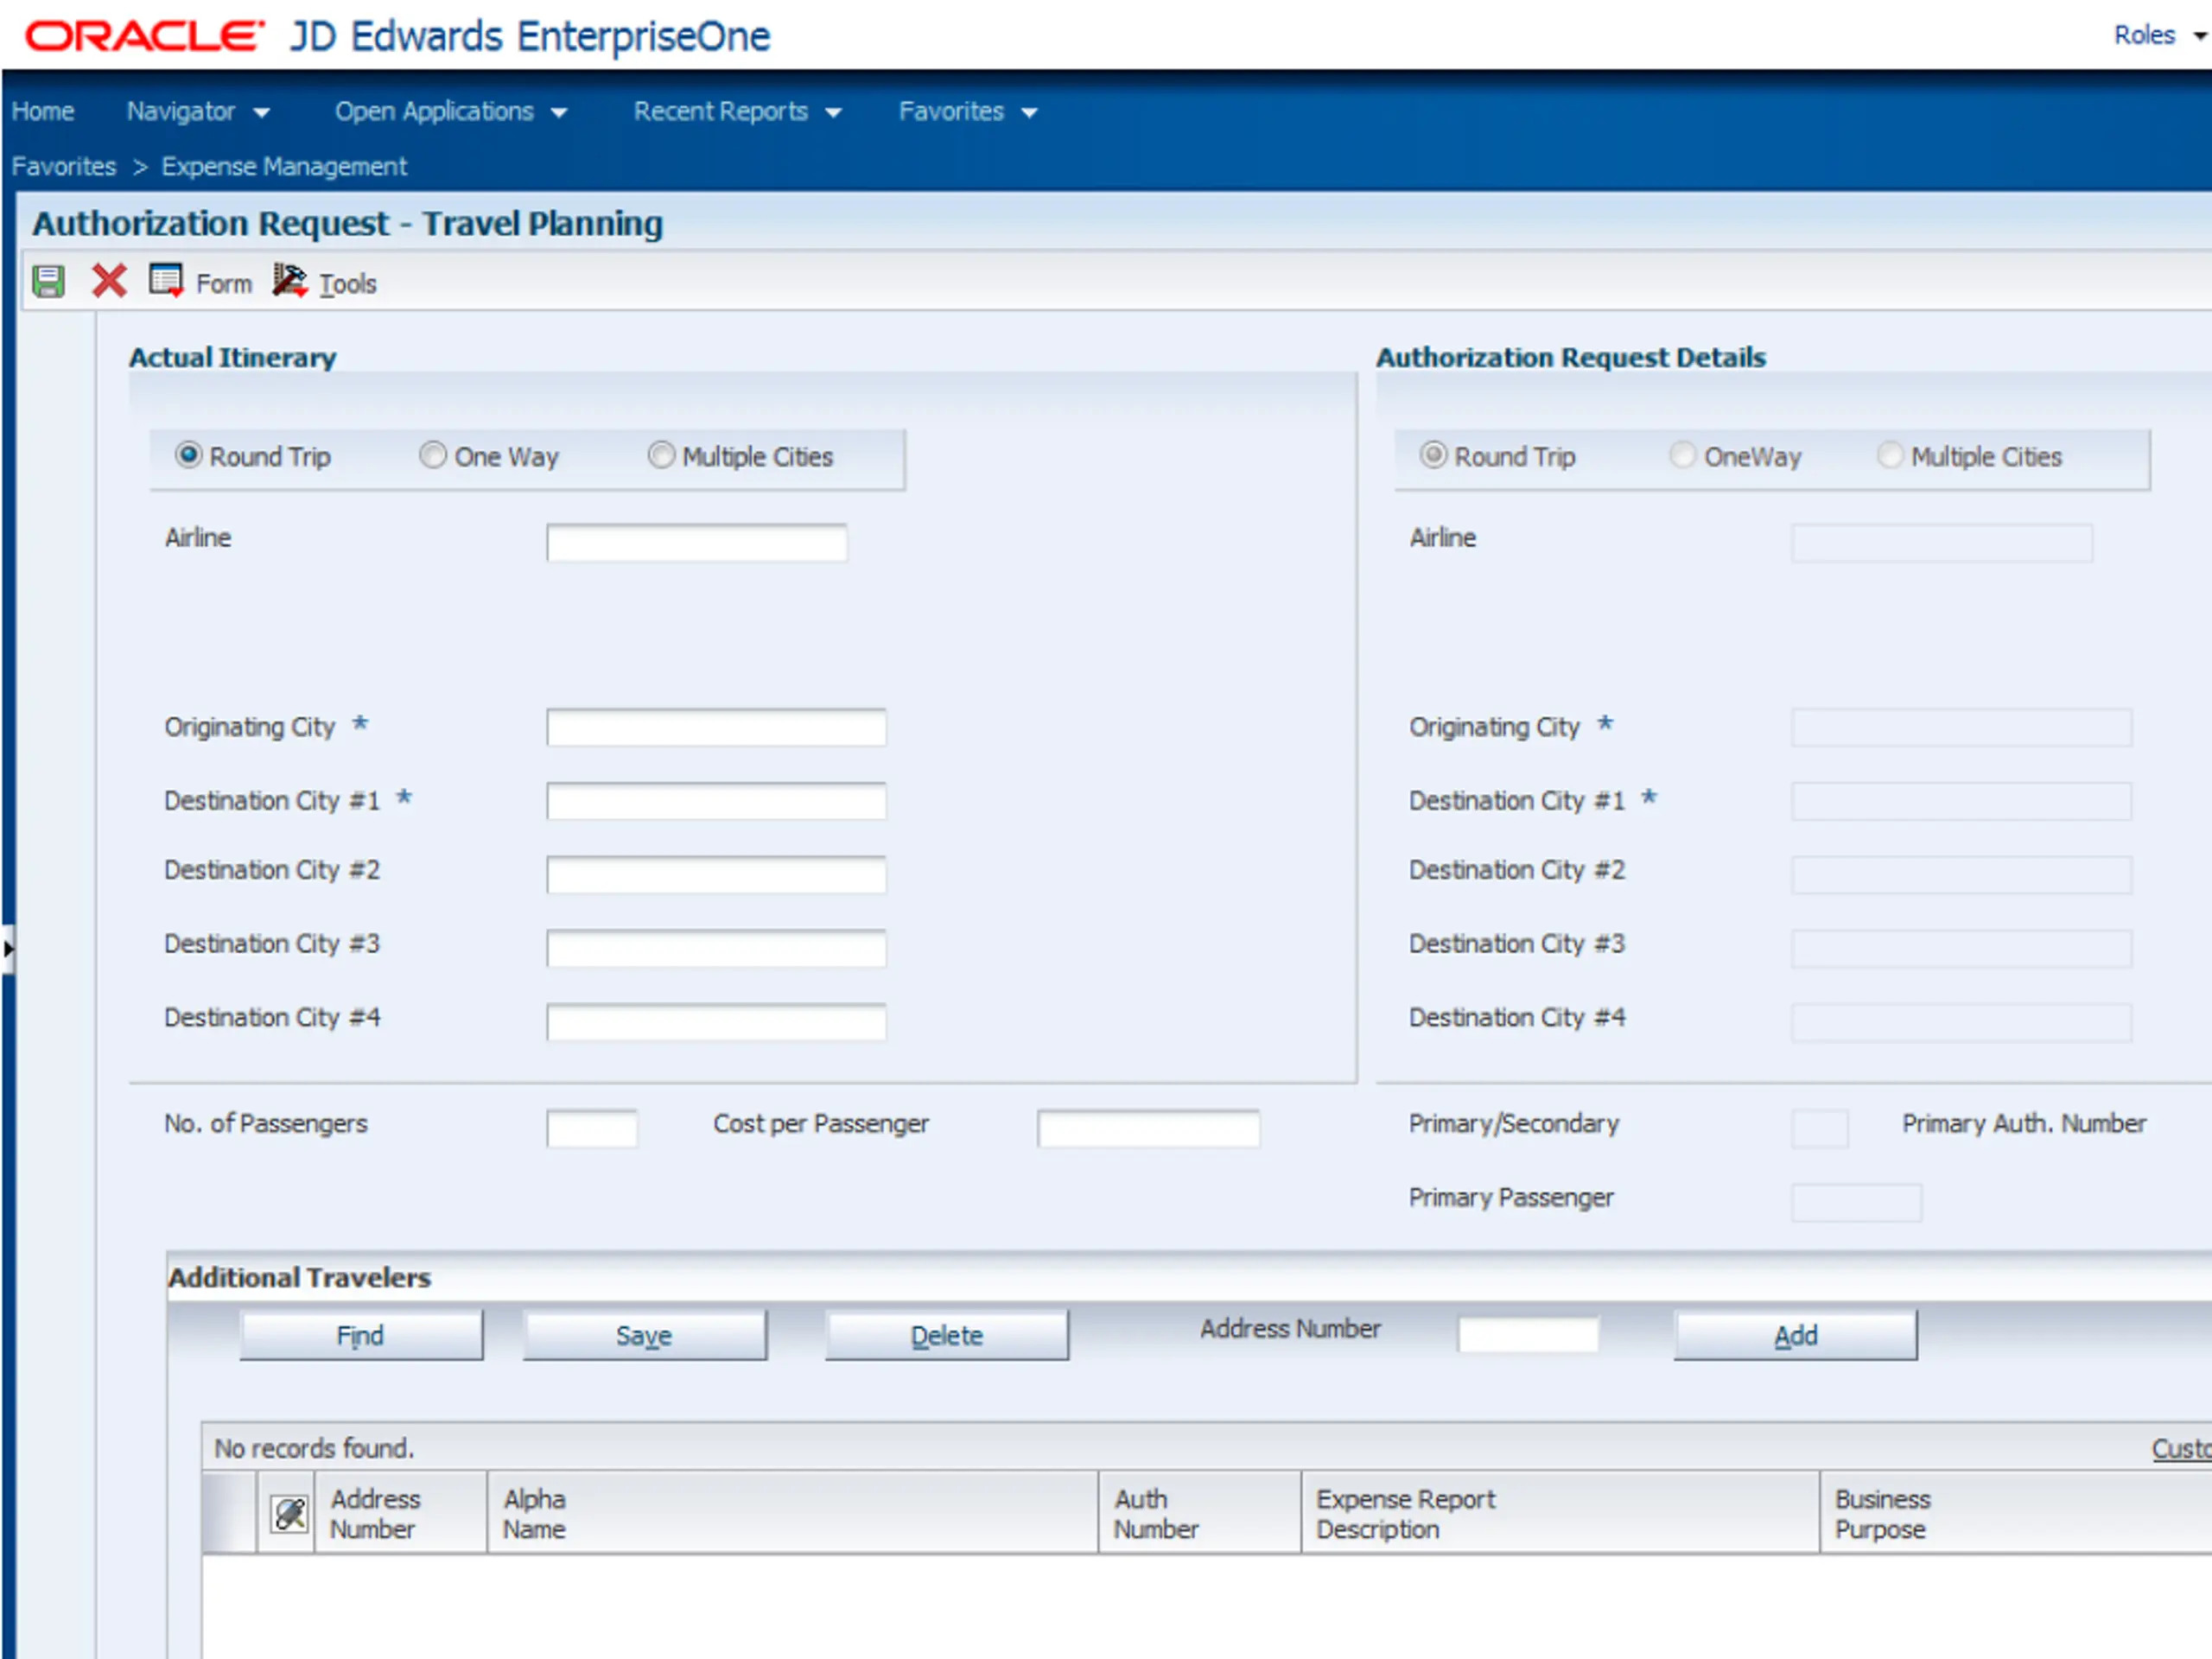Click the No. of Passengers field
The height and width of the screenshot is (1659, 2212).
(x=592, y=1129)
